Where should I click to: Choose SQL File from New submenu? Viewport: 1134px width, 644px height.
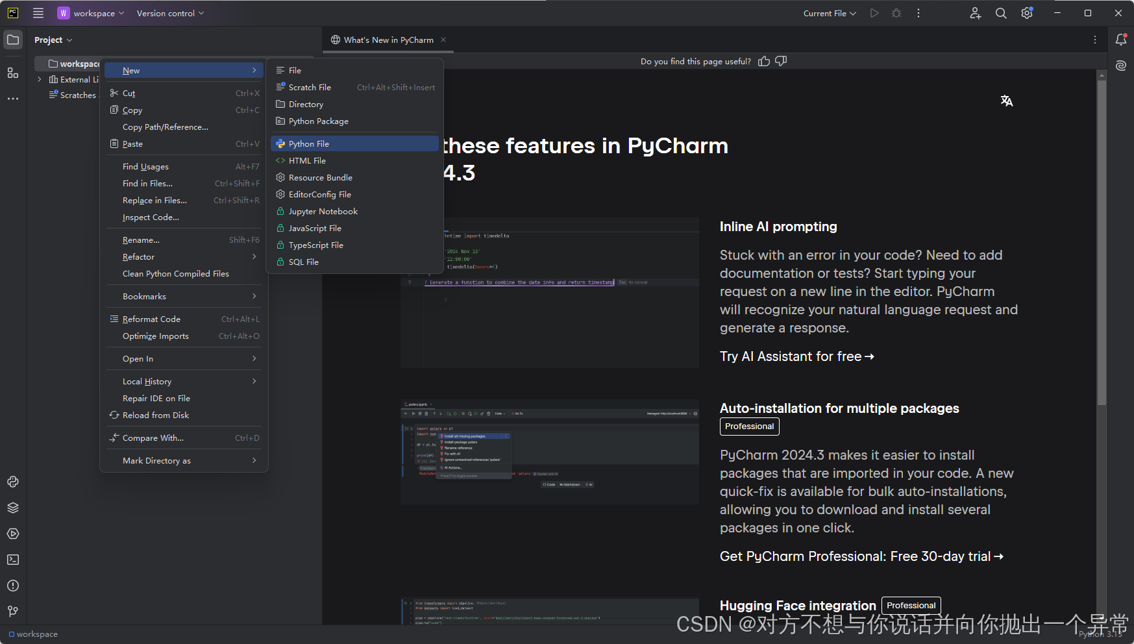coord(355,262)
